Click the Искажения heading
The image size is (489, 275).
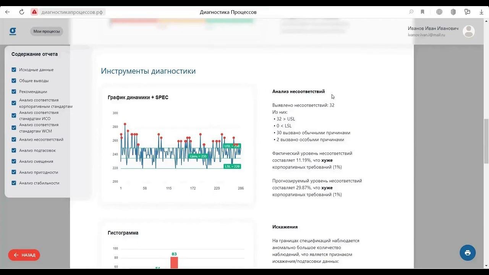[x=285, y=227]
